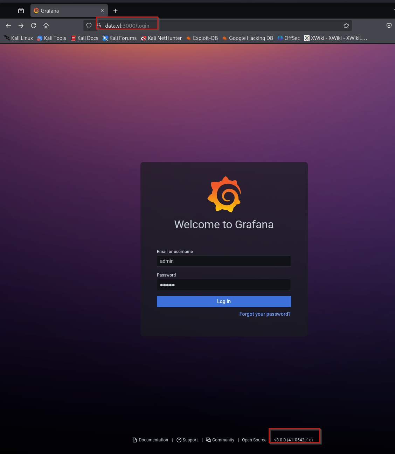Click the Grafana logo on login card
The width and height of the screenshot is (395, 454).
coord(224,194)
